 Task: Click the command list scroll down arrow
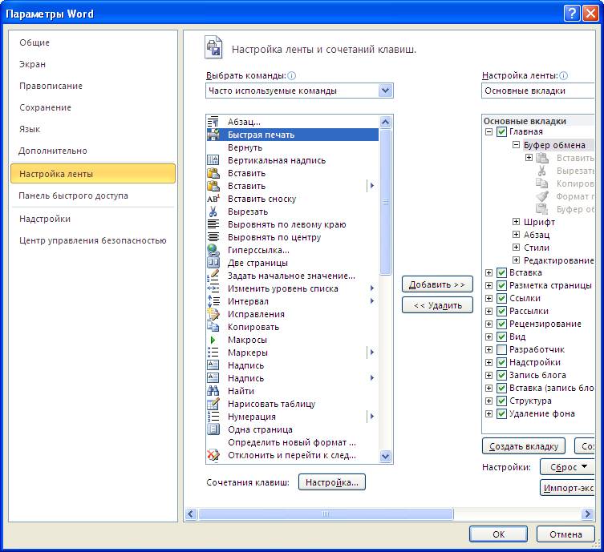point(385,456)
